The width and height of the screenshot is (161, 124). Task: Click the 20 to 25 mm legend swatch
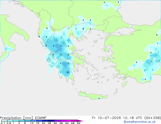pos(45,121)
